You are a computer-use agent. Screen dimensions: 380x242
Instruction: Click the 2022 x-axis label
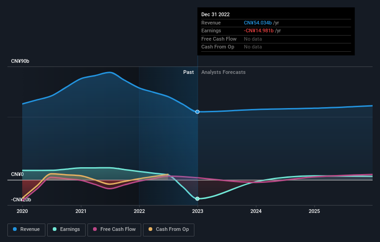139,212
